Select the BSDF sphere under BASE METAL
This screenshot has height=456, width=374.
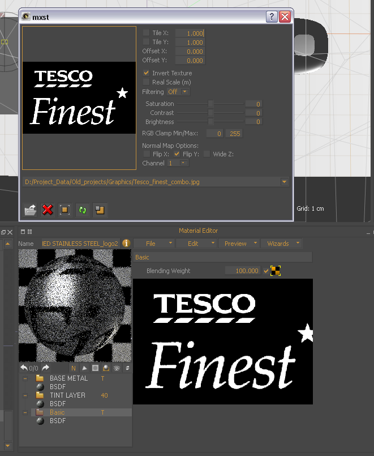pos(40,387)
